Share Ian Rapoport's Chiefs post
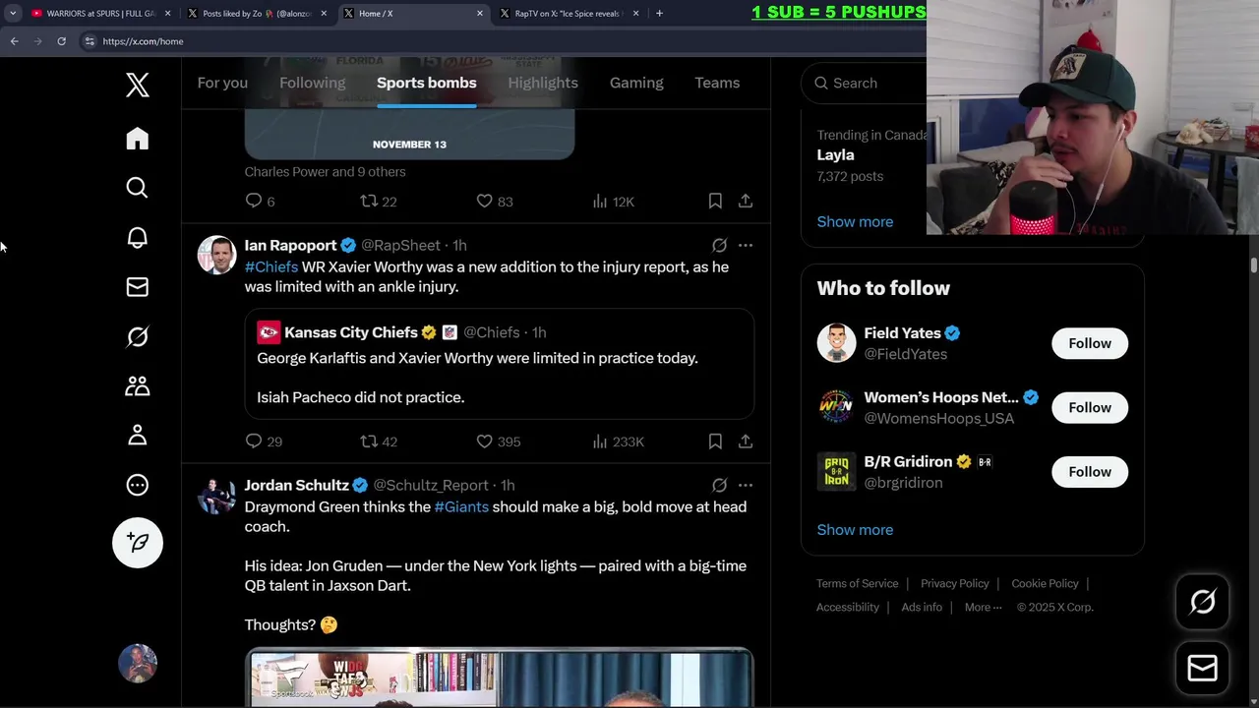The width and height of the screenshot is (1259, 708). 746,442
